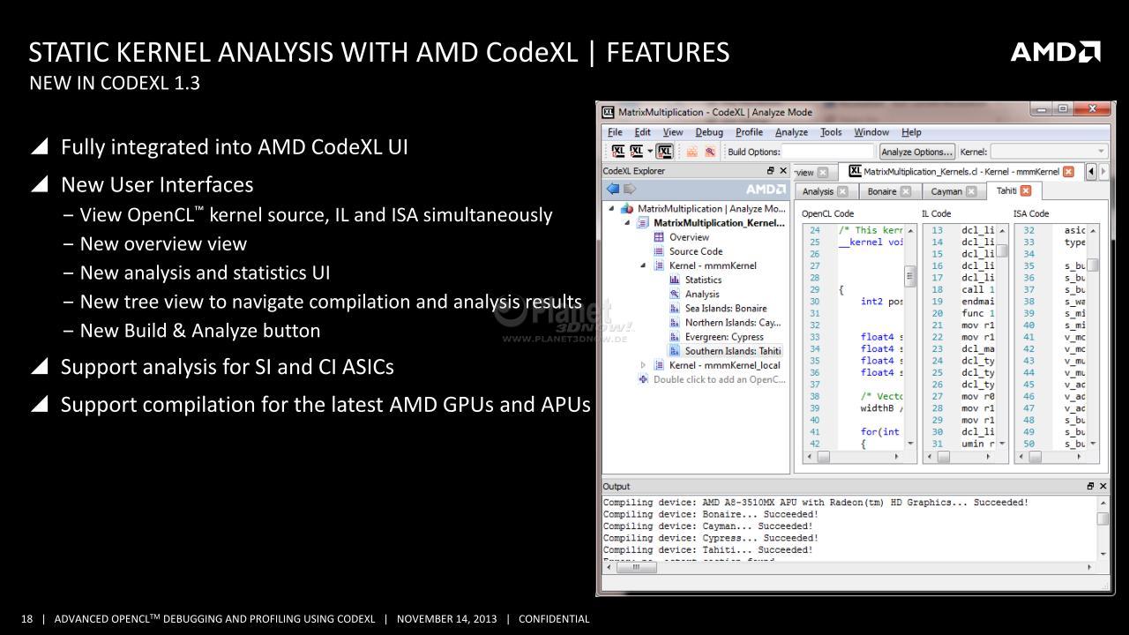The image size is (1129, 635).
Task: Switch to the Bonaire tab
Action: click(x=889, y=191)
